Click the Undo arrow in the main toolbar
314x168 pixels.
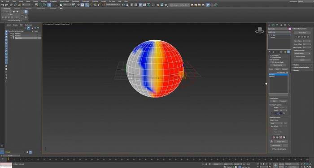[x=3, y=5]
